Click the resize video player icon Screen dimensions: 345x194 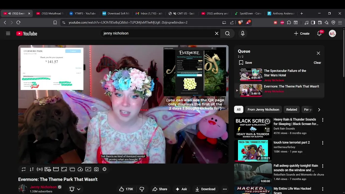tap(64, 169)
